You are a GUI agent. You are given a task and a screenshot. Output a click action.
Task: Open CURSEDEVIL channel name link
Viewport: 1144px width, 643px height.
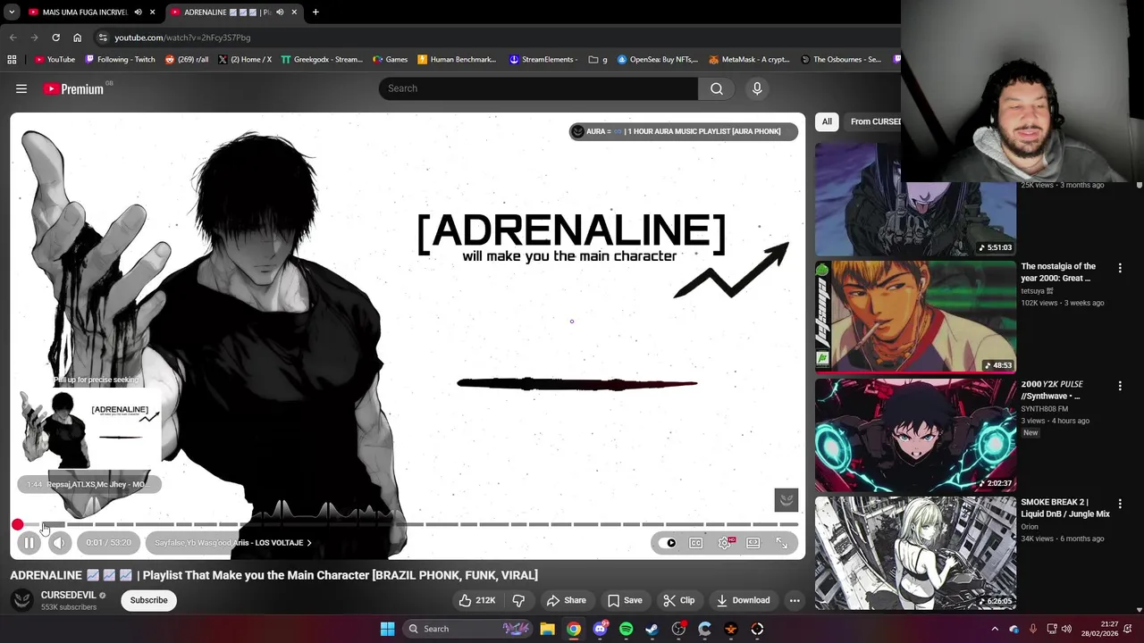(x=68, y=595)
